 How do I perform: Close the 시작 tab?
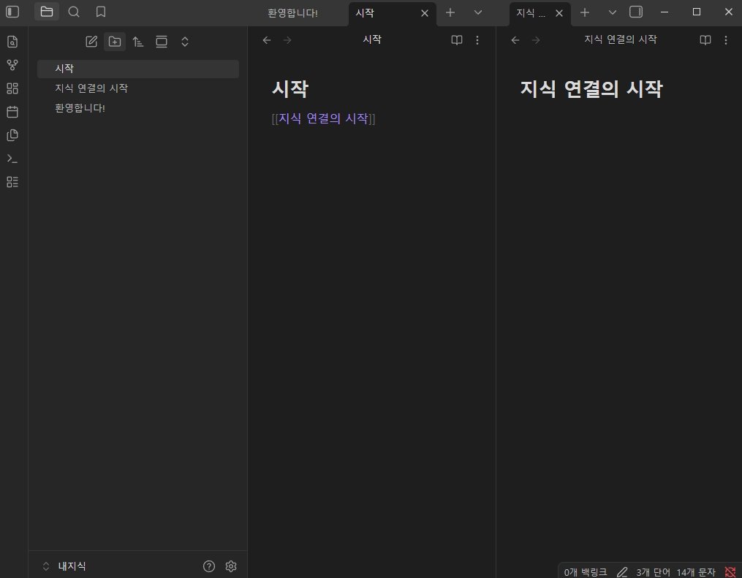(x=425, y=13)
